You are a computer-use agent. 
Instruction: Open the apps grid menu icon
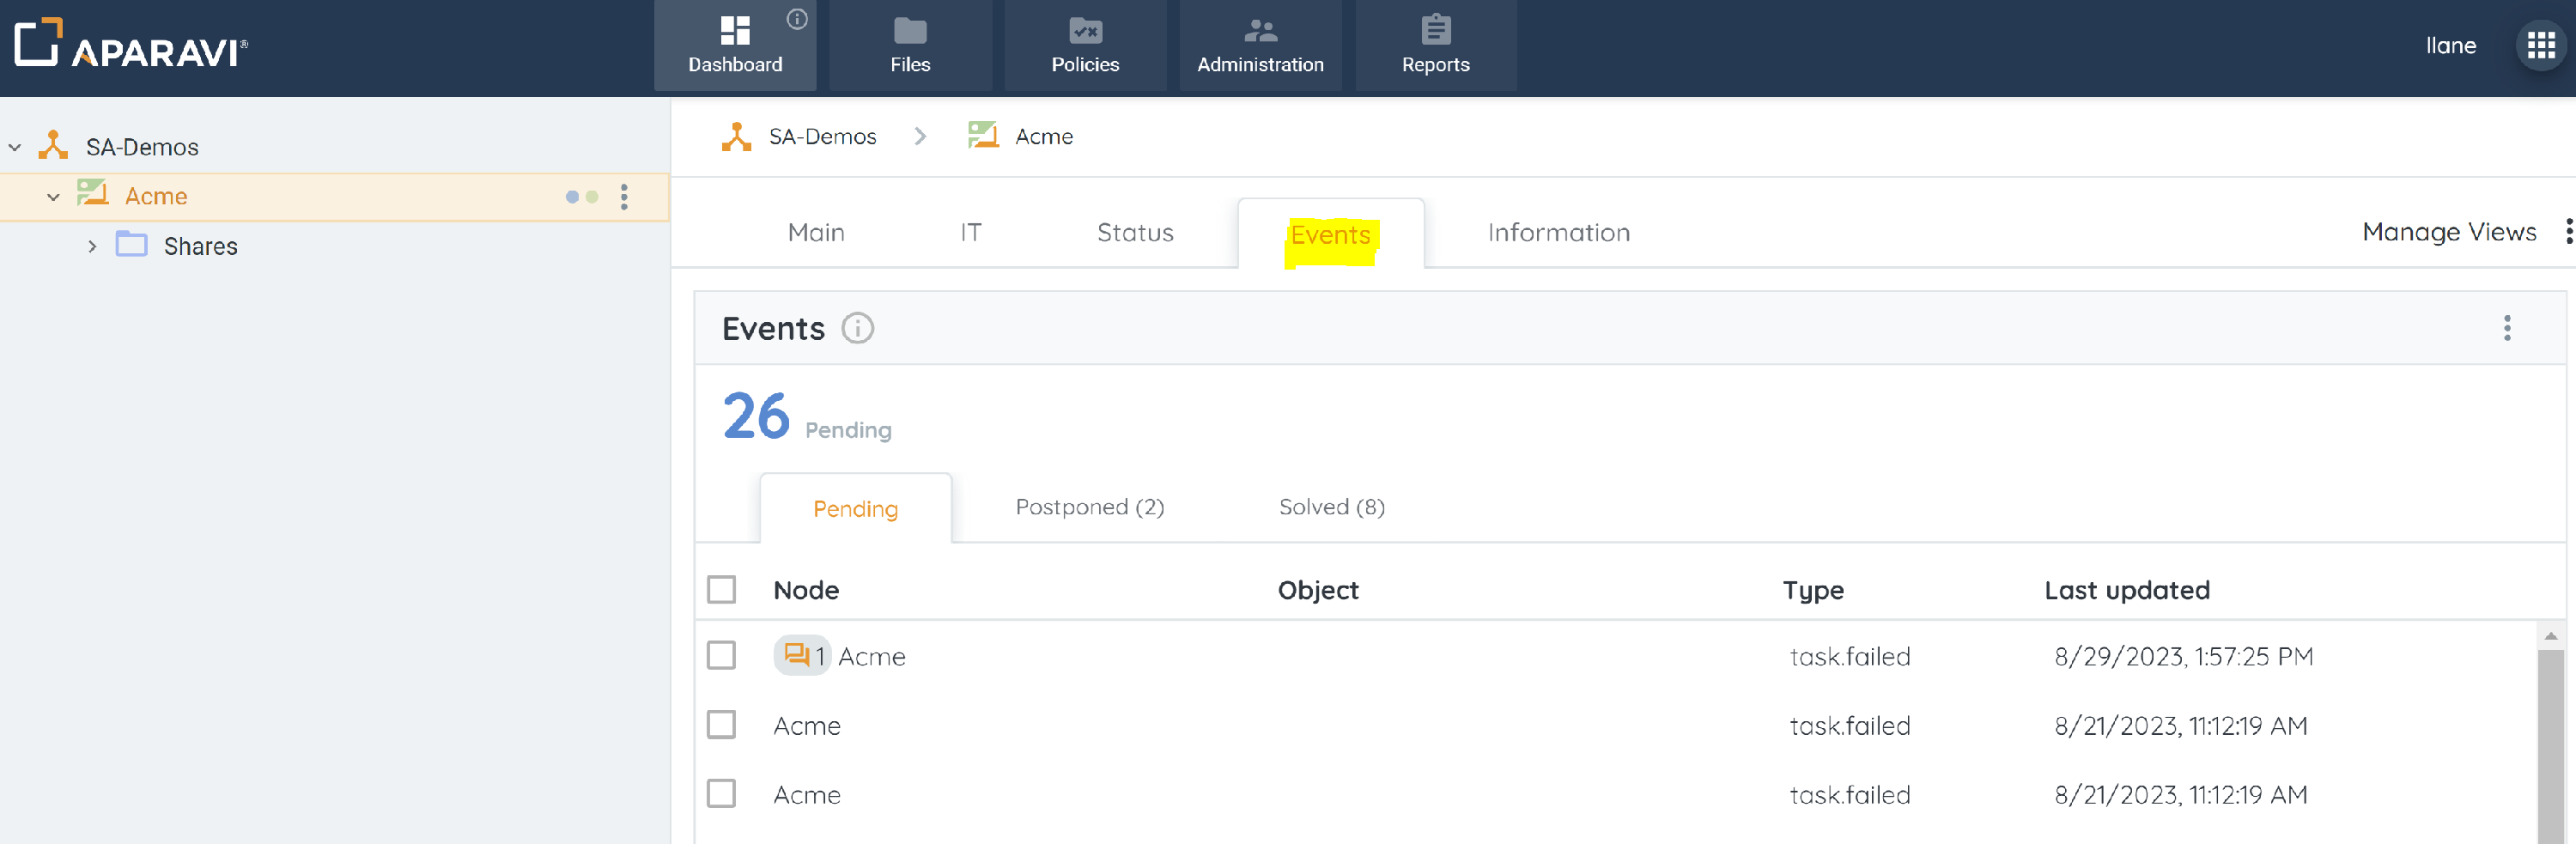[x=2540, y=45]
